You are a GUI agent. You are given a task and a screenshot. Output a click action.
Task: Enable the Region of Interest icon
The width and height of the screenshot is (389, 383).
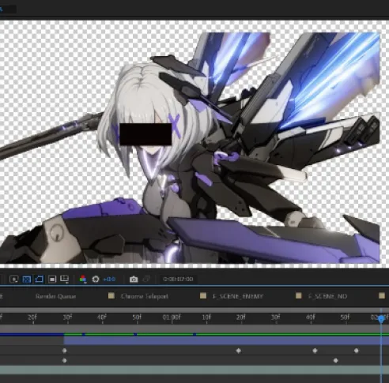point(52,279)
